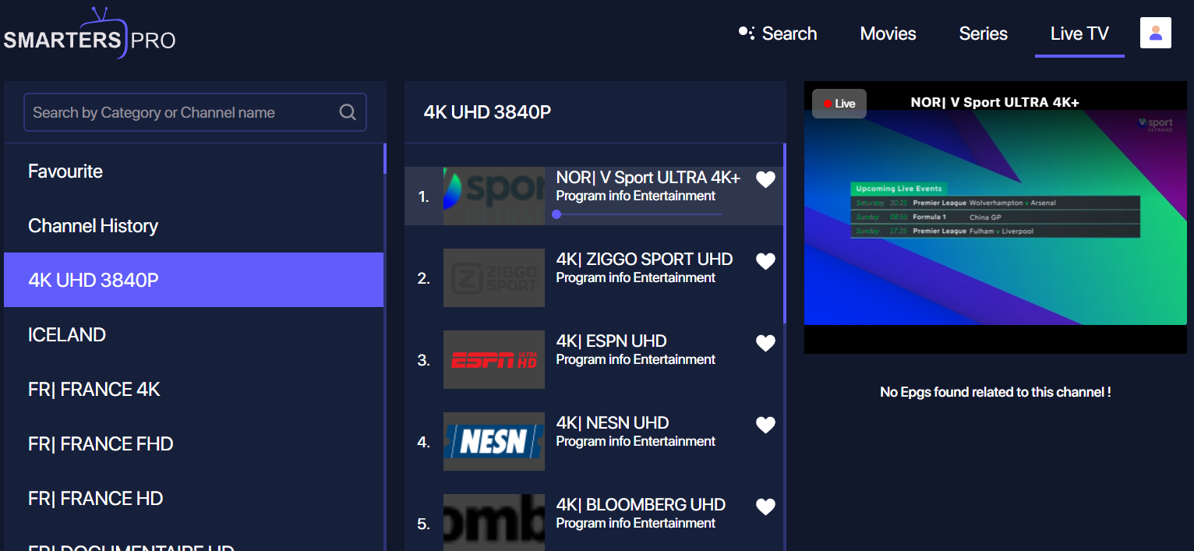
Task: Toggle the heart icon for 4K| NESN UHD
Action: [765, 425]
